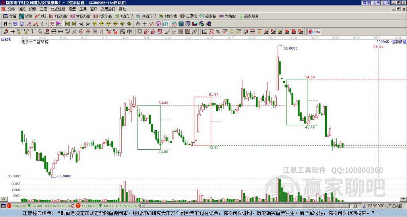Open the T数字表 tool
407x217 pixels.
(168, 16)
